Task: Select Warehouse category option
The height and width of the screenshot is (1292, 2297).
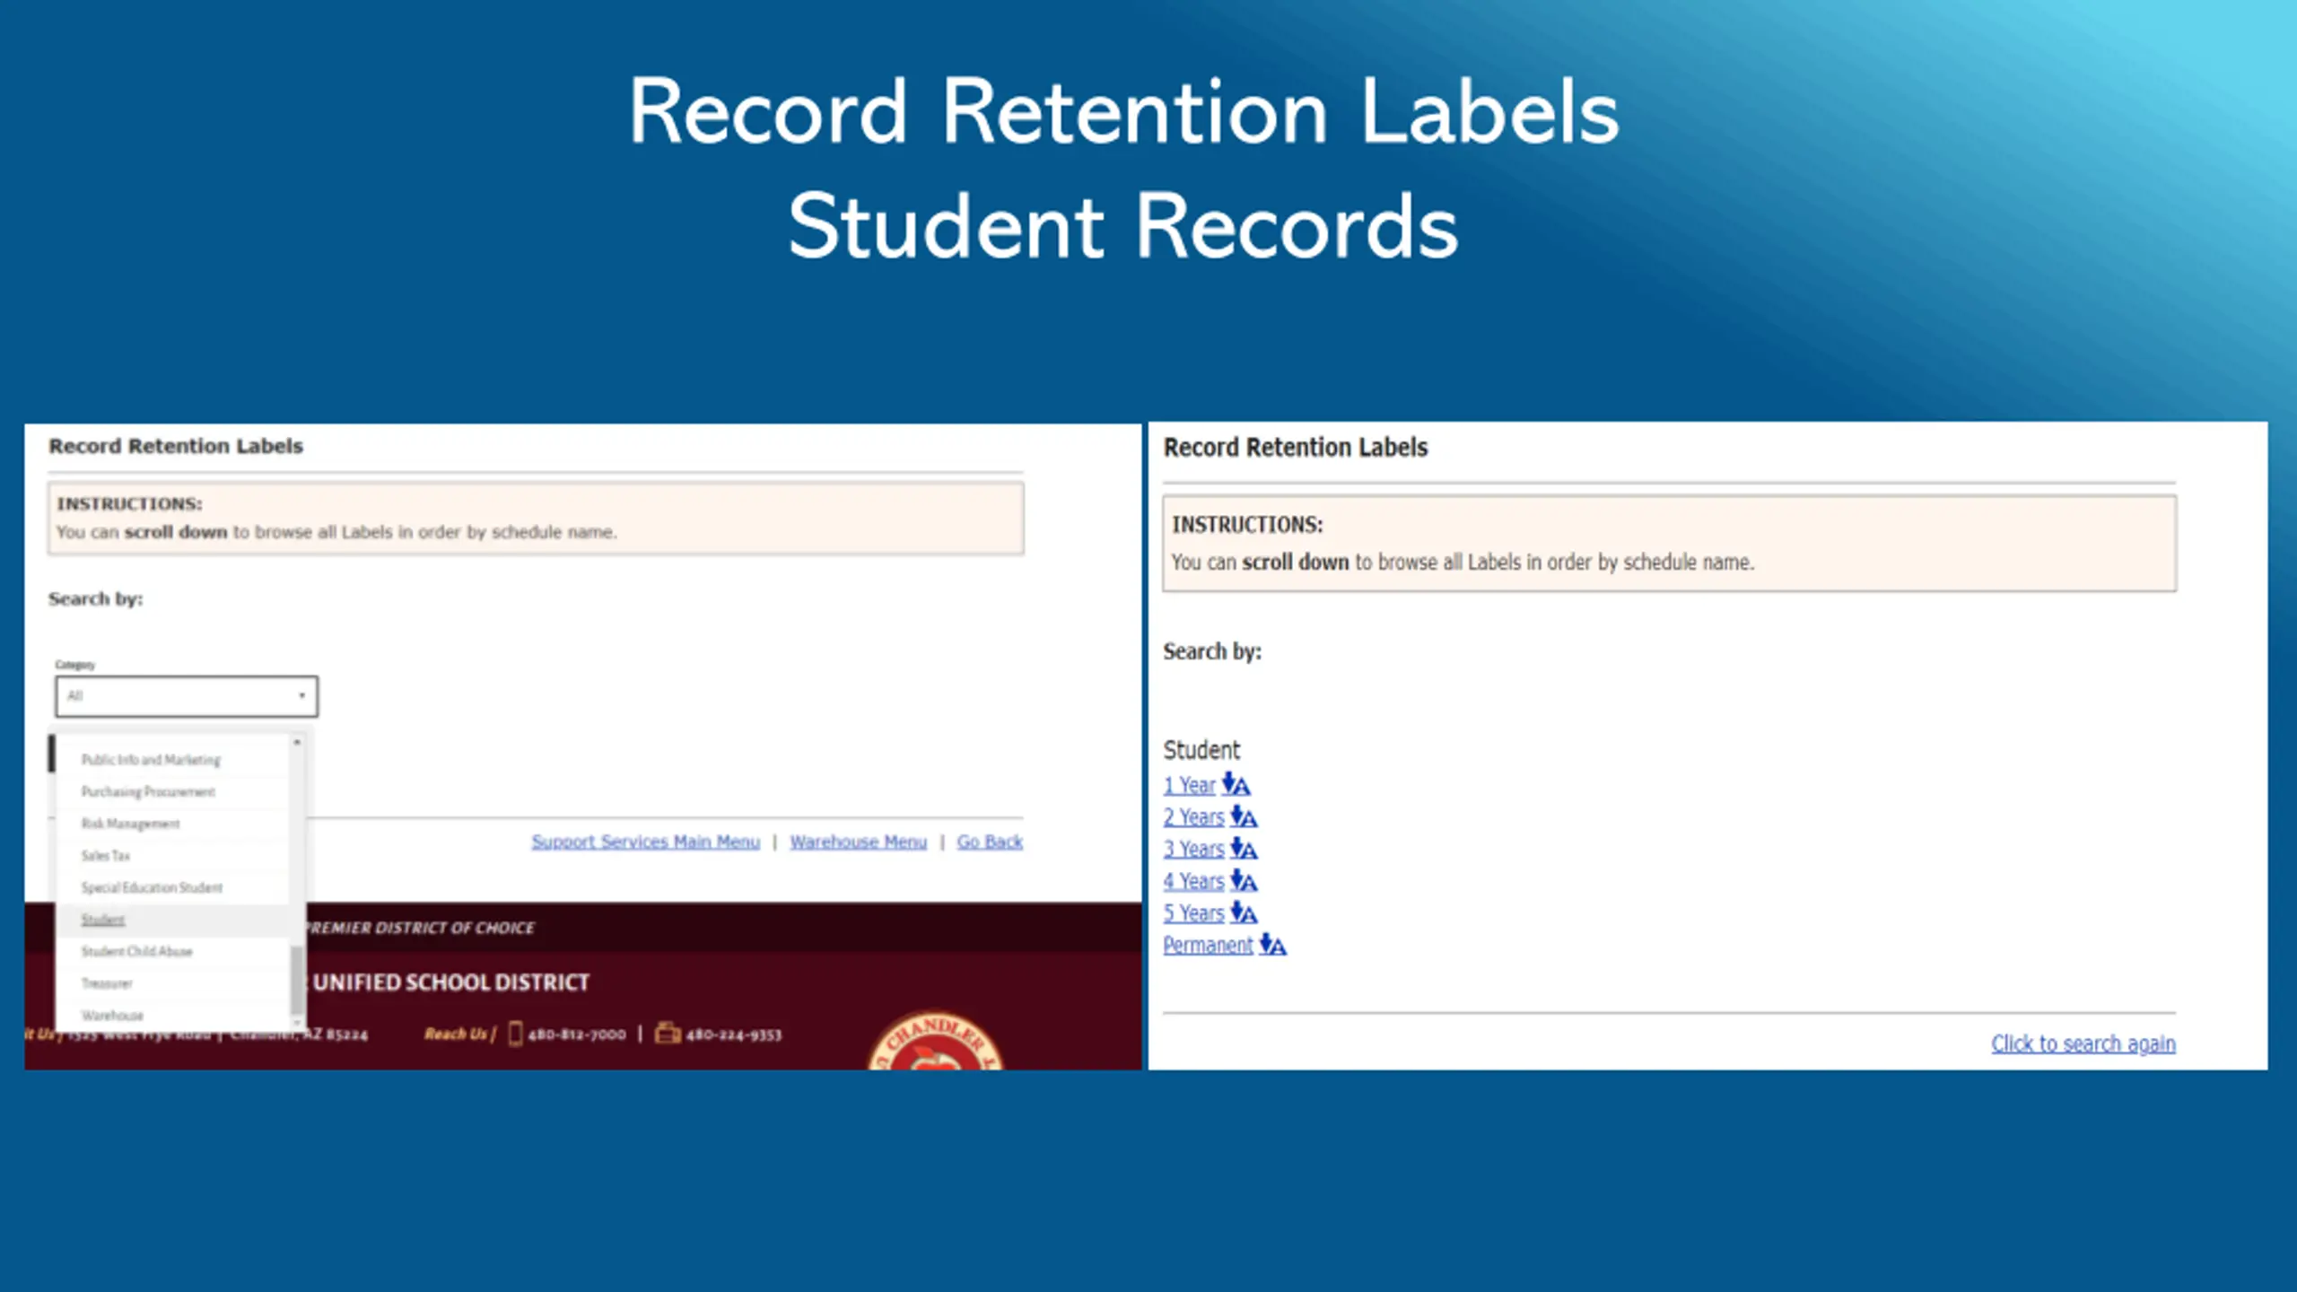Action: [x=112, y=1016]
